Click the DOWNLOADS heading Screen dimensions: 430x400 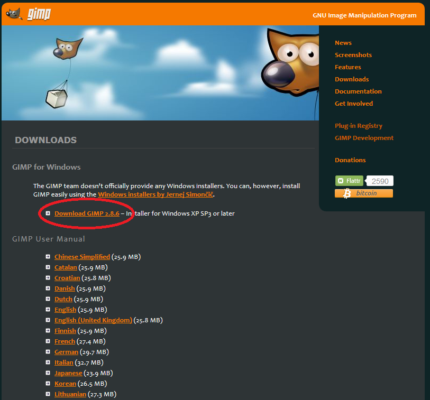46,140
